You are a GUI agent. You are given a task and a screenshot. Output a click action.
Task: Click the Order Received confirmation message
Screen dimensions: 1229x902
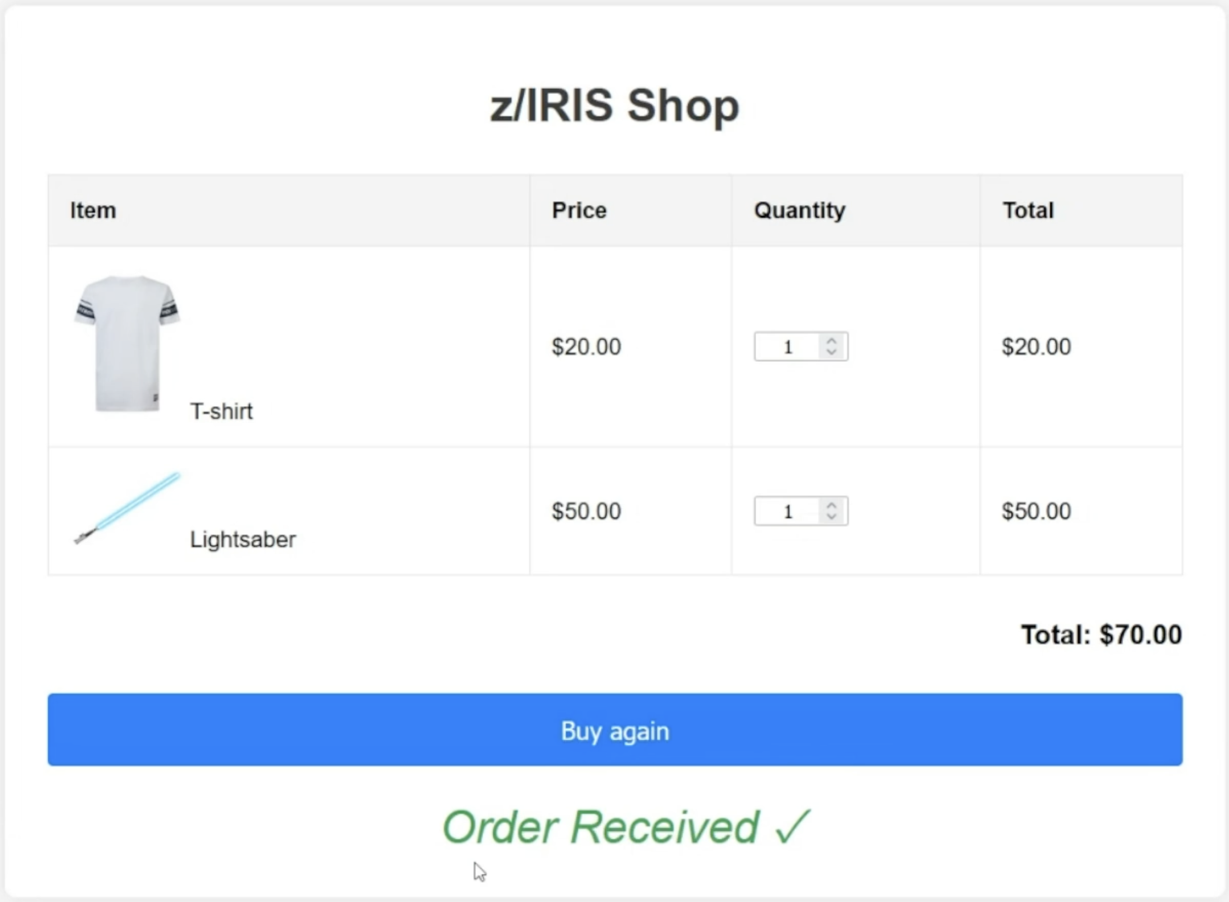(626, 827)
